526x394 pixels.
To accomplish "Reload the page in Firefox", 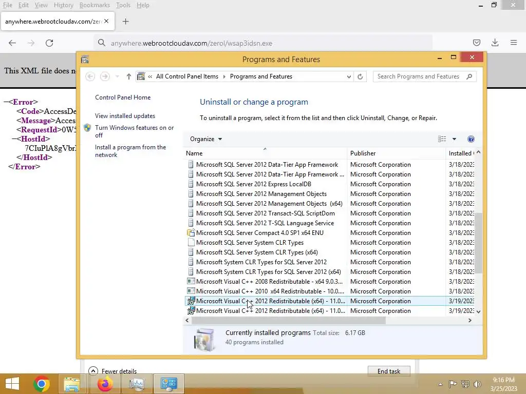I will point(49,43).
